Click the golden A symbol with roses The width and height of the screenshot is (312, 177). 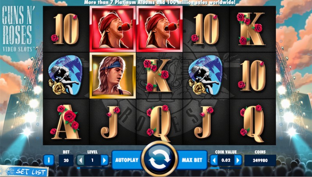coord(66,122)
